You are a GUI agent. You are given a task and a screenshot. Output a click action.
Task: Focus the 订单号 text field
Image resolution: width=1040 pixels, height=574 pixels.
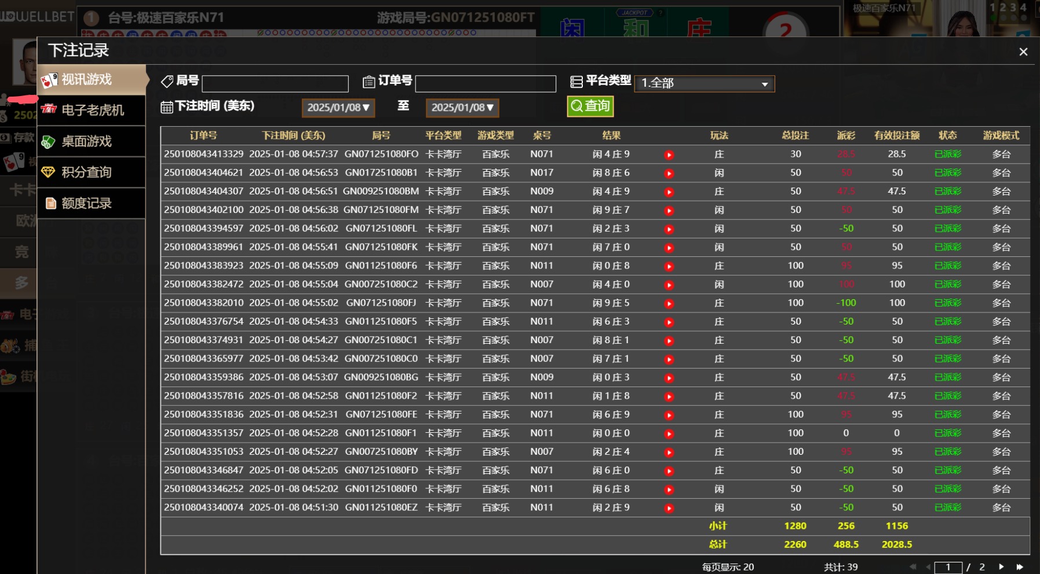(486, 84)
